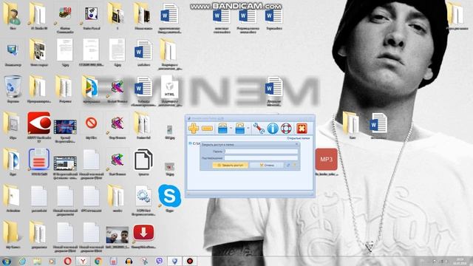Click the Пароль password input field
The height and width of the screenshot is (266, 473).
261,151
